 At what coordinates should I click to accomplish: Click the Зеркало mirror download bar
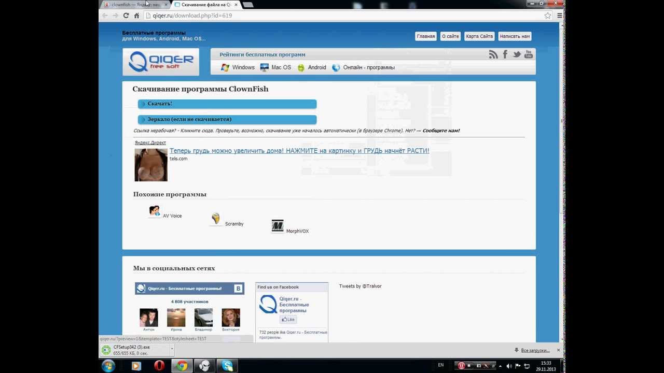227,120
